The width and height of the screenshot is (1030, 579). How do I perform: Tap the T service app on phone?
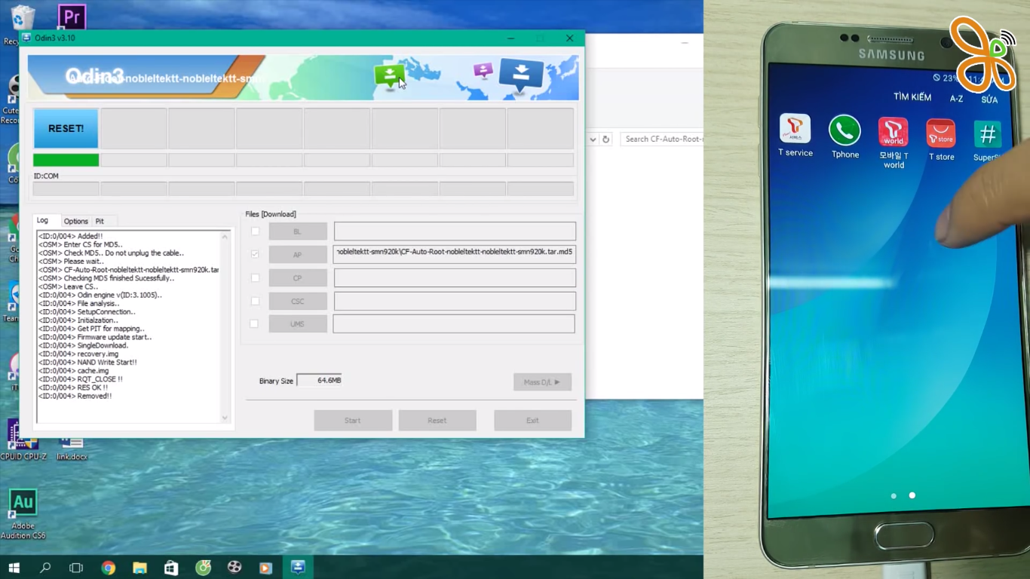795,136
